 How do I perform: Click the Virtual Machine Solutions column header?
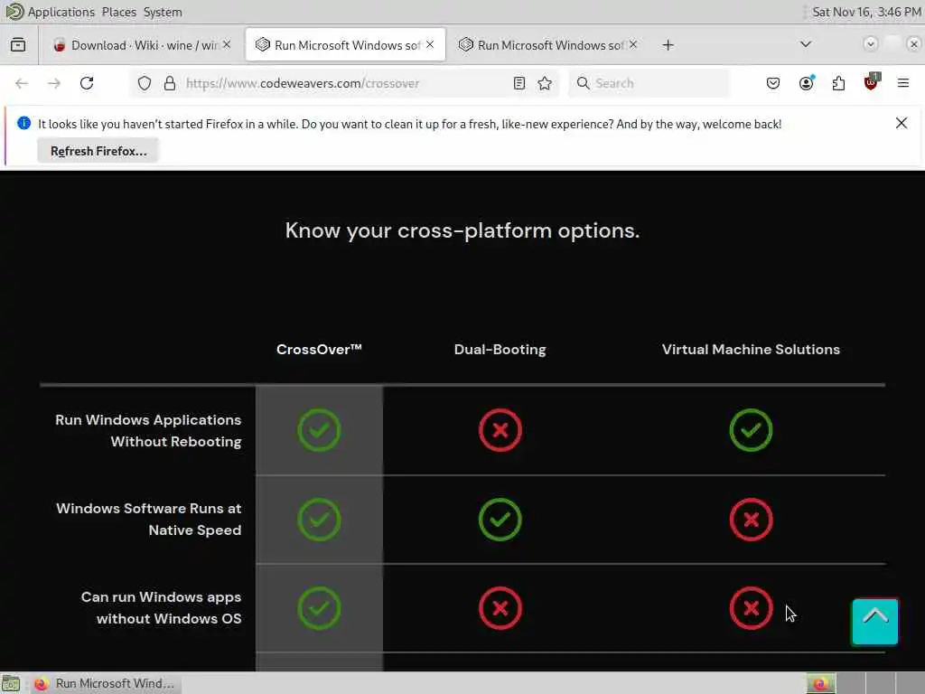pyautogui.click(x=751, y=350)
